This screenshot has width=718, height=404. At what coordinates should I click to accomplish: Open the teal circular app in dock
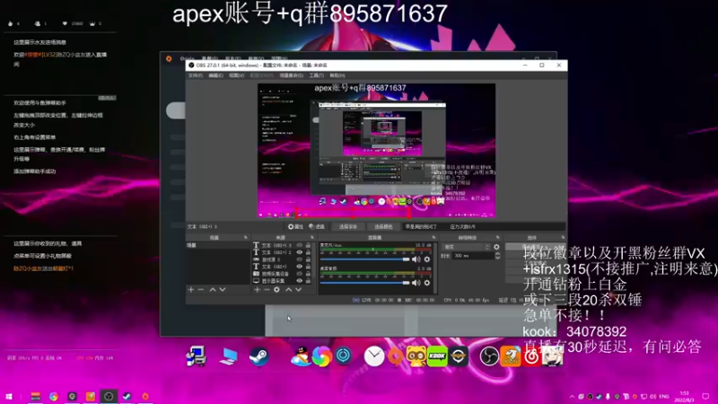point(343,356)
